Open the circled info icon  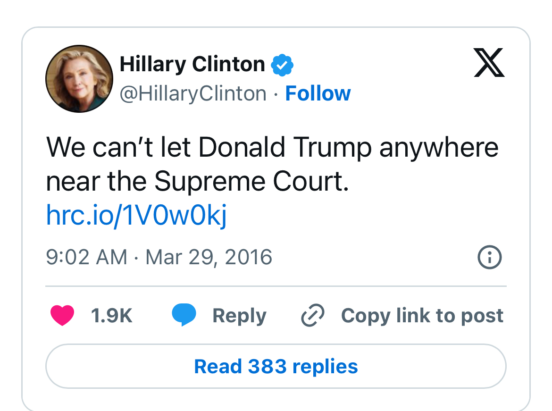[x=490, y=258]
